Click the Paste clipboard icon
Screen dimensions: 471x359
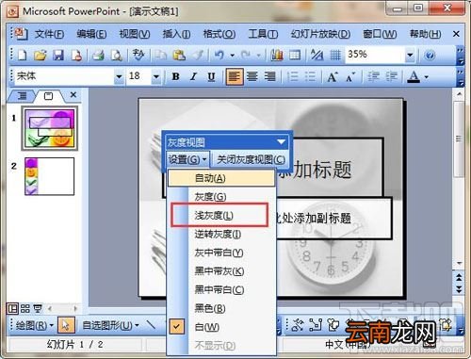coord(179,56)
